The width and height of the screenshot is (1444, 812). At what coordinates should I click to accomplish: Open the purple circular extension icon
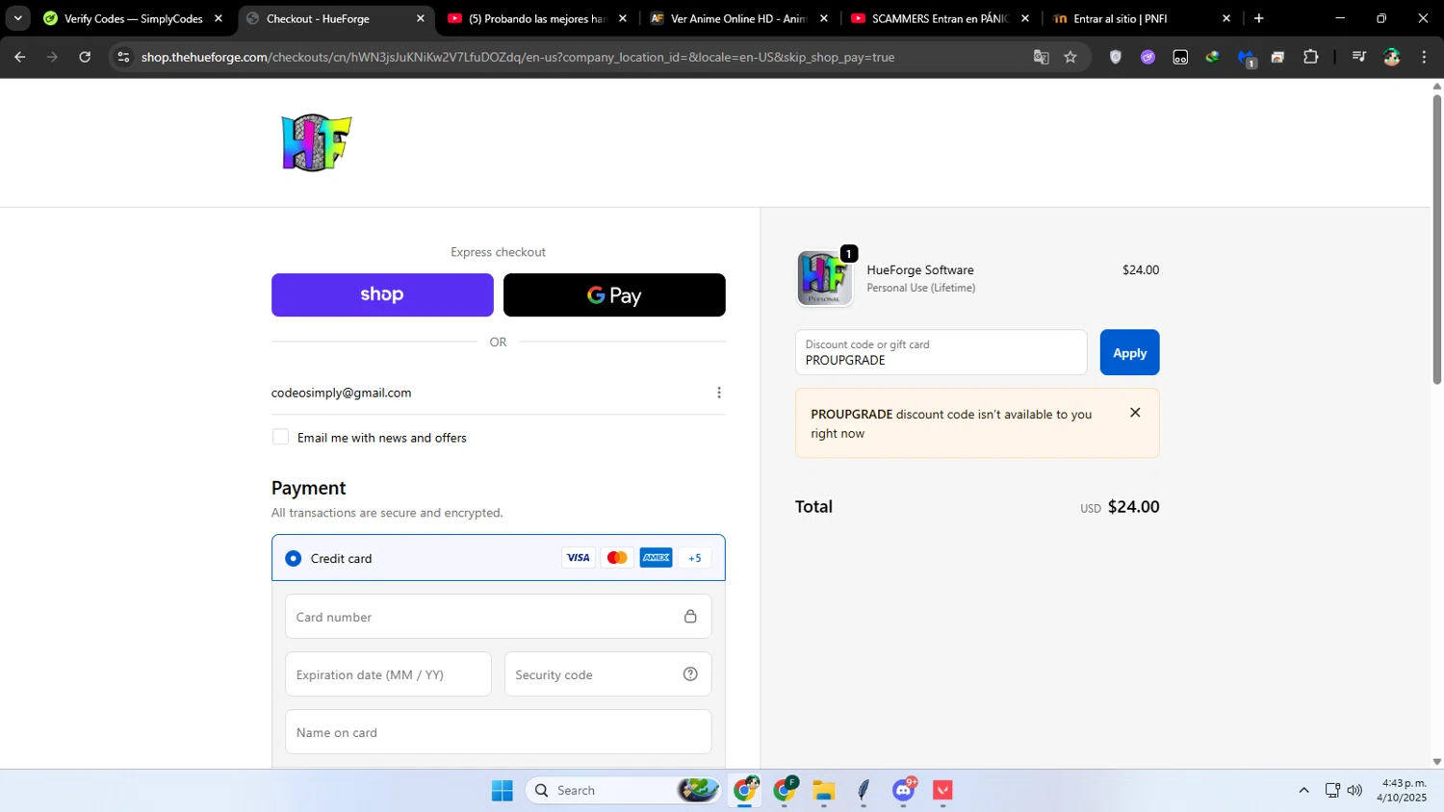pyautogui.click(x=1147, y=57)
